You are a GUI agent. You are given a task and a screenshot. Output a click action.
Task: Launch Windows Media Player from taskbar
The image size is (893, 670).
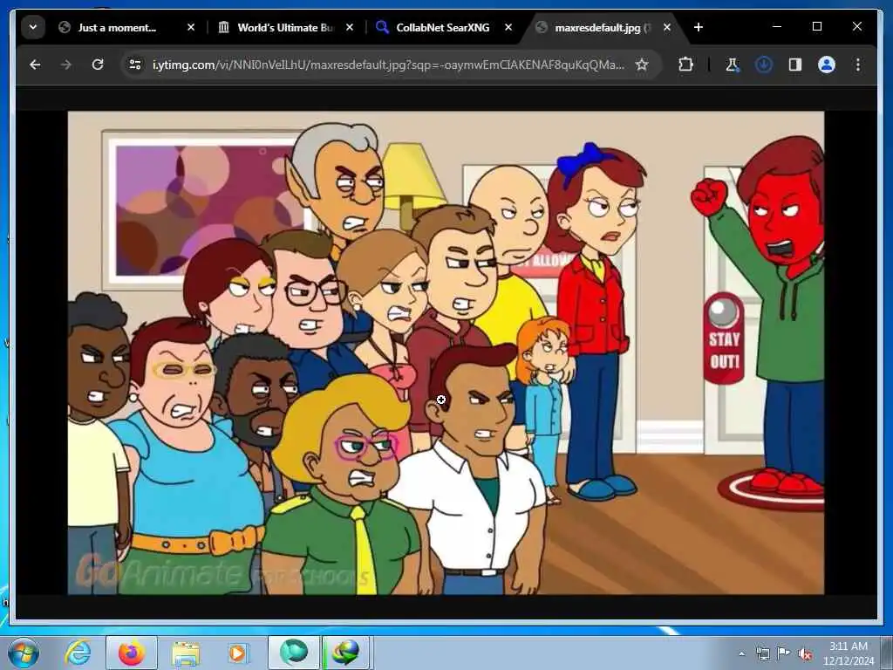coord(237,653)
